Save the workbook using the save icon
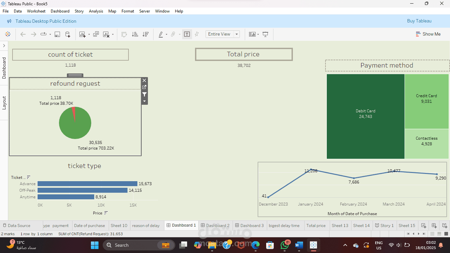This screenshot has height=253, width=450. pyautogui.click(x=57, y=34)
